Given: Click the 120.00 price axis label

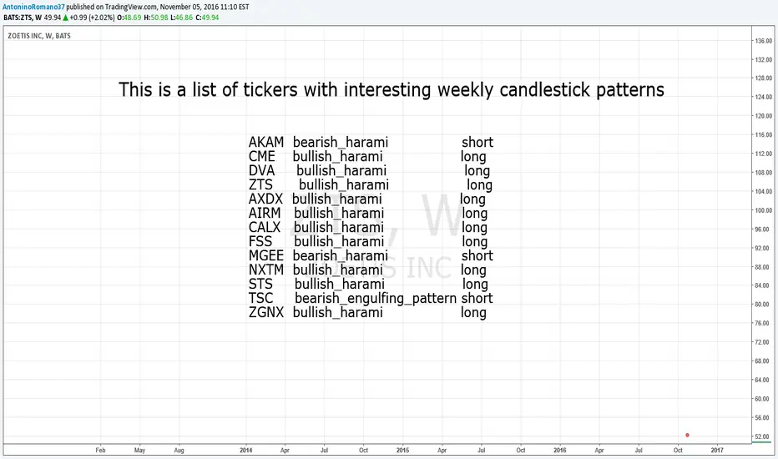Looking at the screenshot, I should click(764, 116).
